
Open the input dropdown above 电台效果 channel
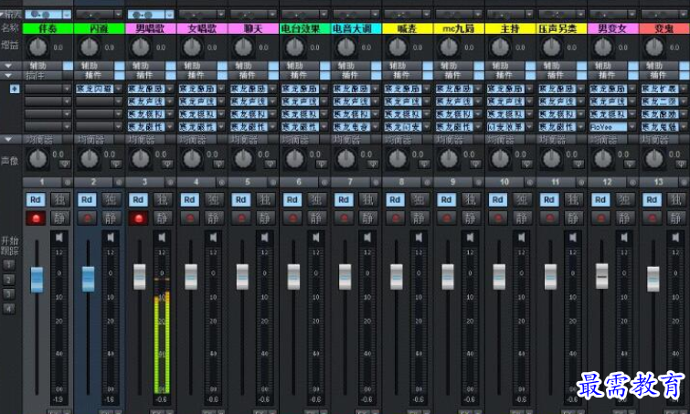pyautogui.click(x=324, y=15)
